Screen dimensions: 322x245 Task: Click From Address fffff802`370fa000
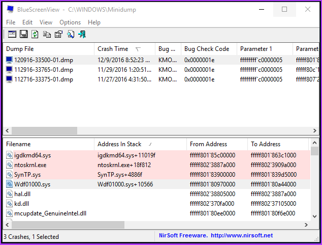(212, 203)
